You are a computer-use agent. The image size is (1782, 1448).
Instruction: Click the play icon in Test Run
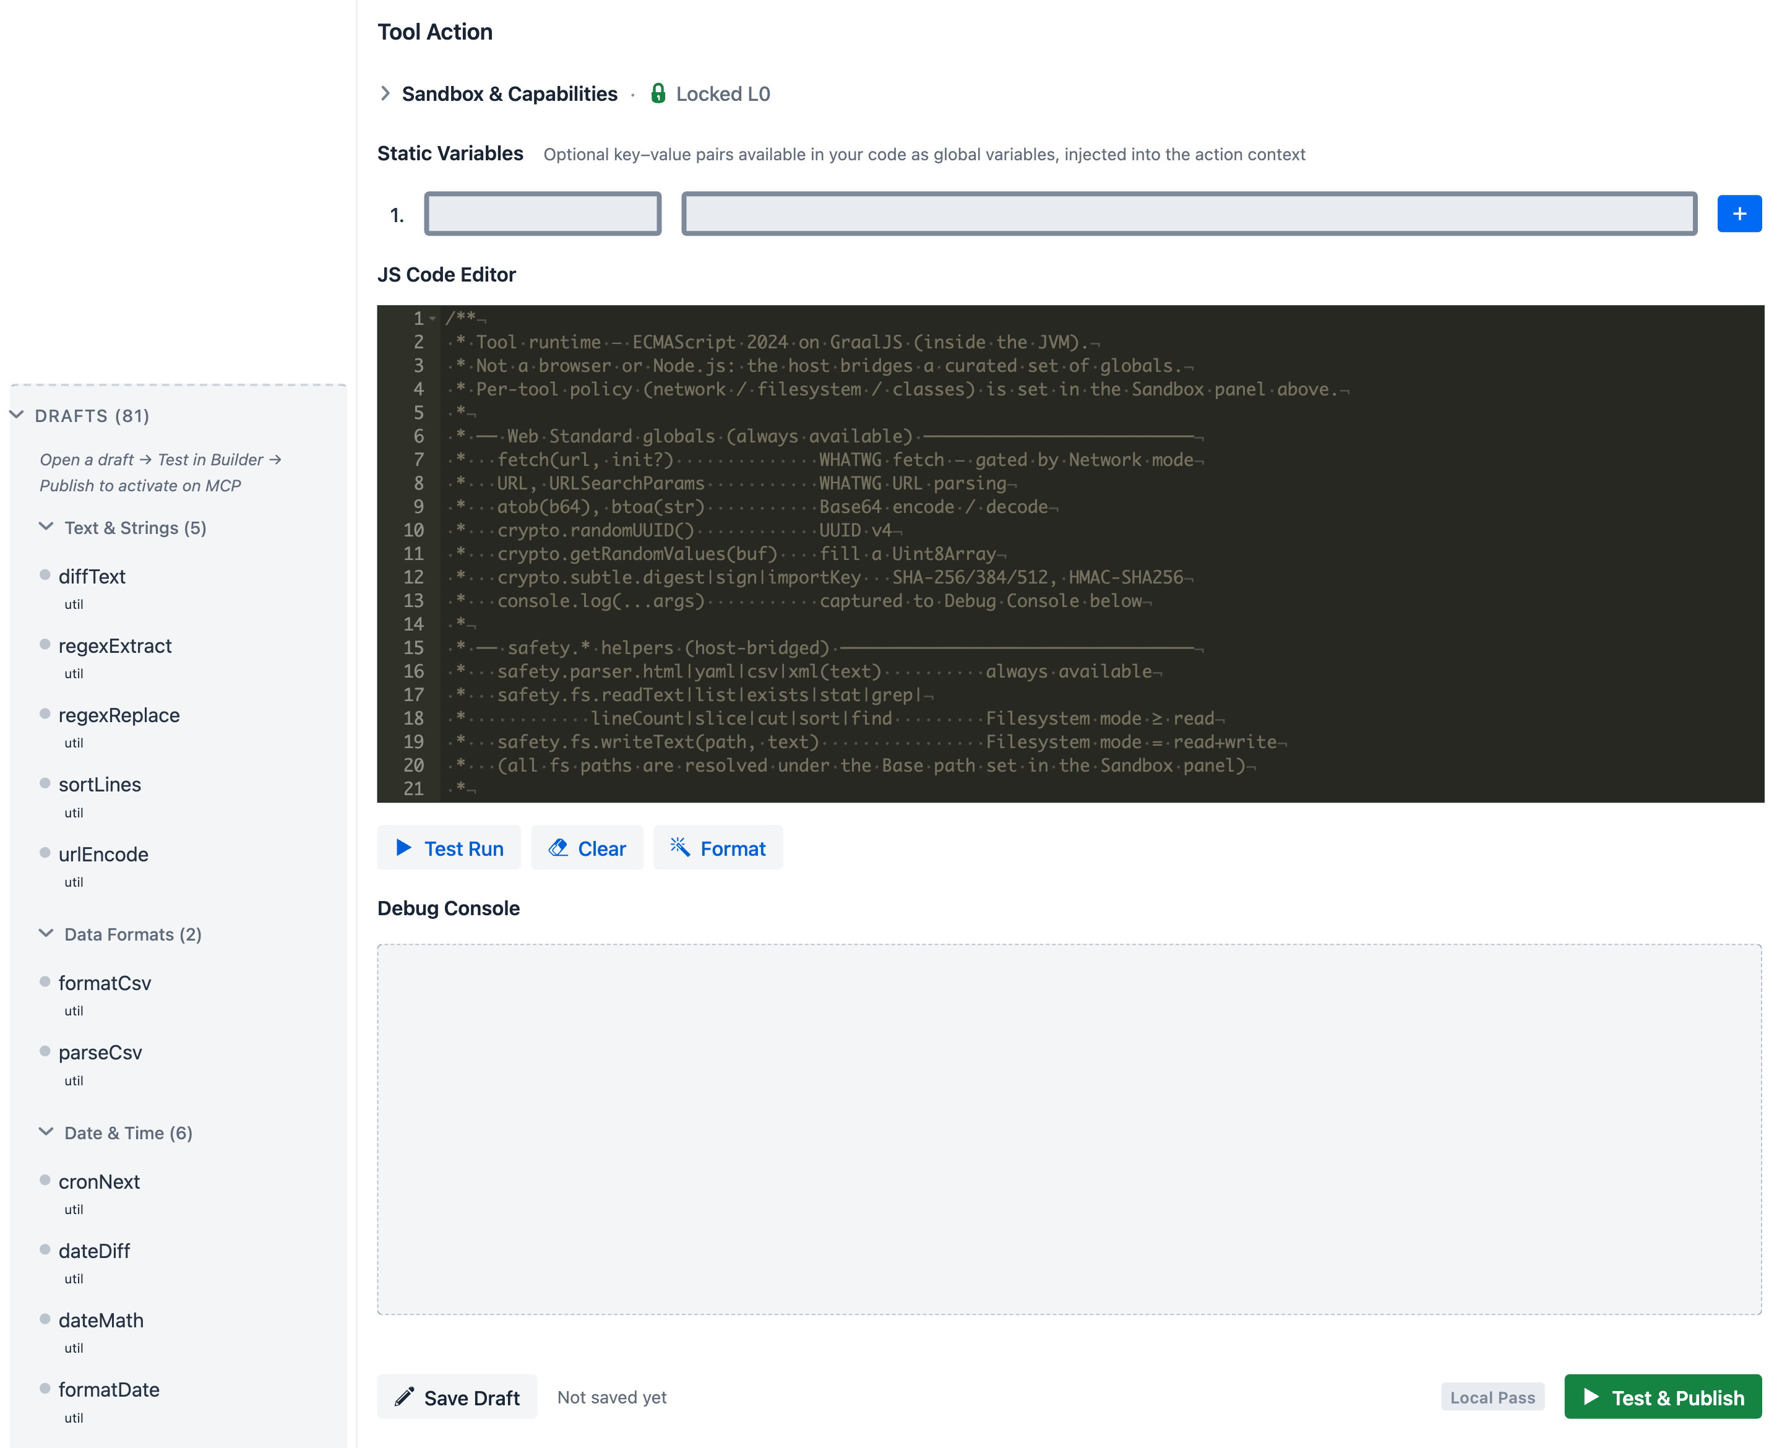point(403,847)
